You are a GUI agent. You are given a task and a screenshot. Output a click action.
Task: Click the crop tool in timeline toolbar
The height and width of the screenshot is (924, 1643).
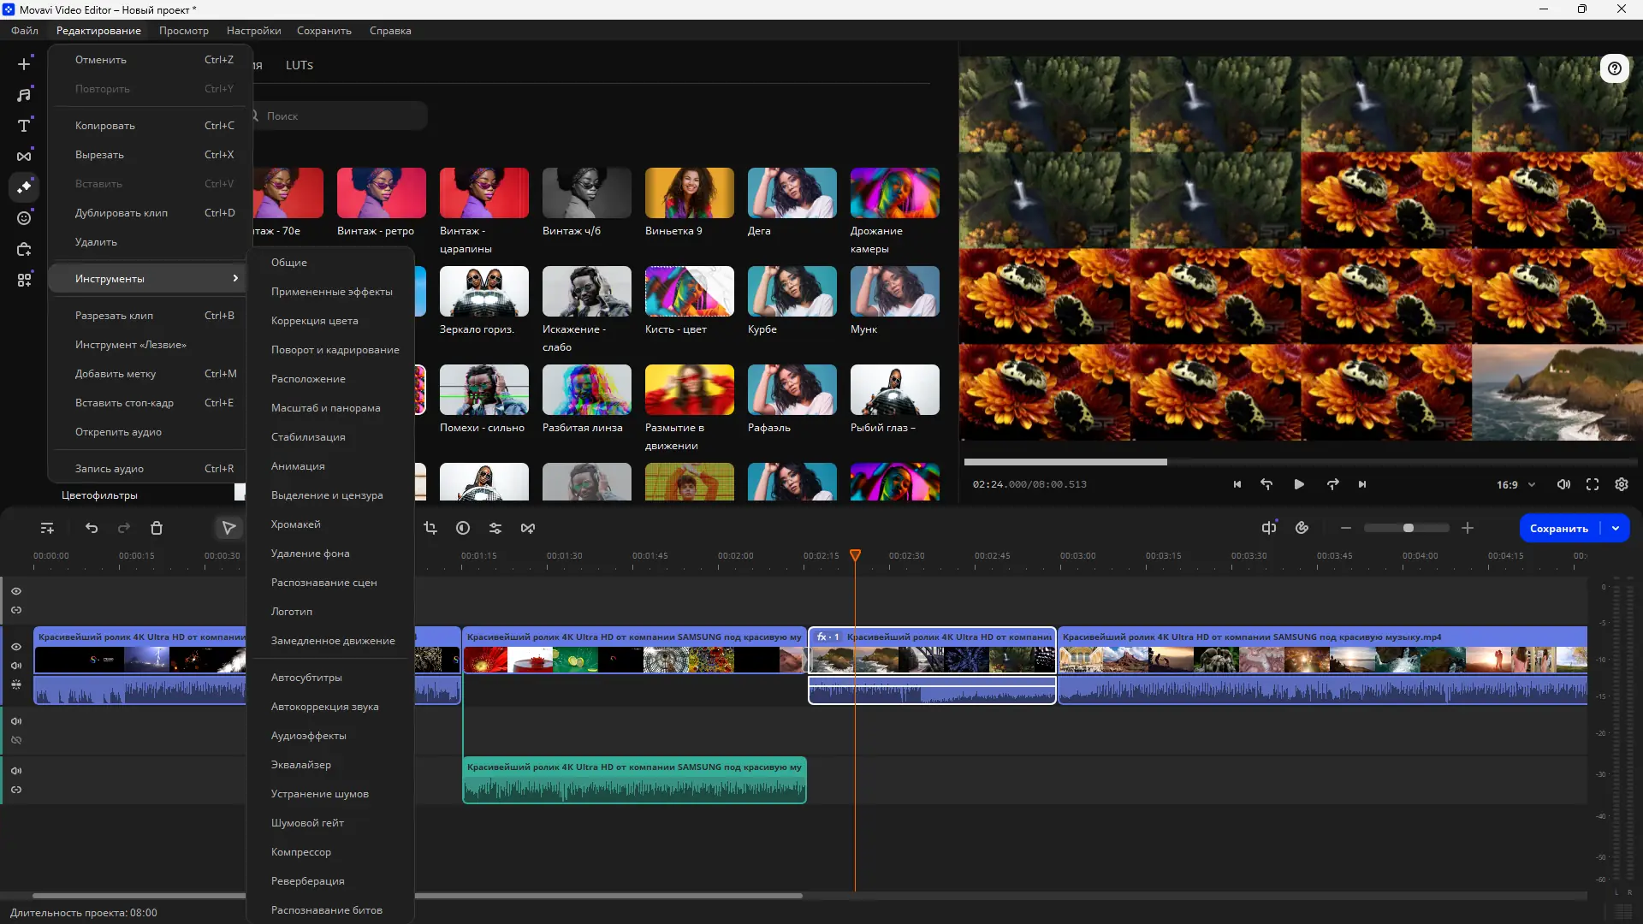click(x=430, y=529)
